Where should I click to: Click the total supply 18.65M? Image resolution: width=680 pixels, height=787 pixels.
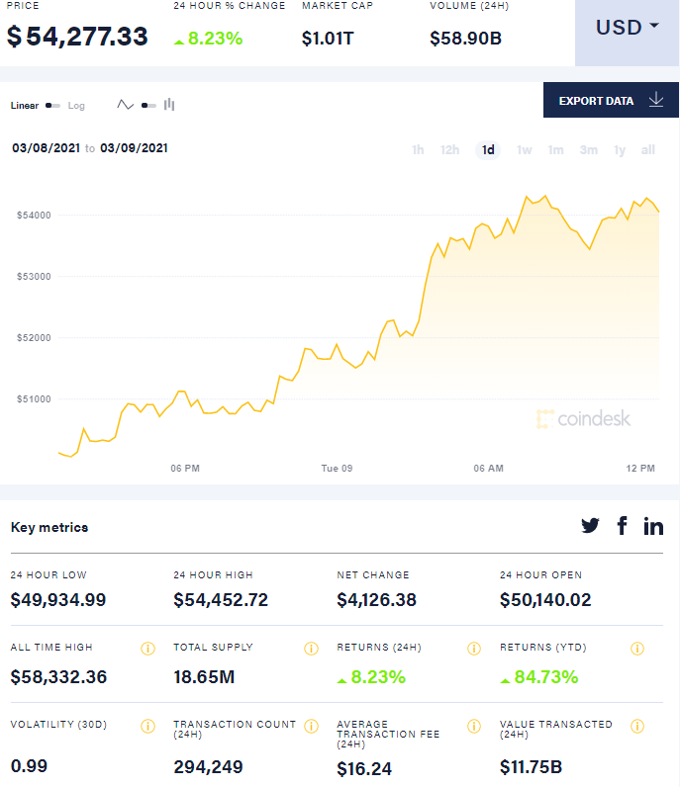point(204,677)
